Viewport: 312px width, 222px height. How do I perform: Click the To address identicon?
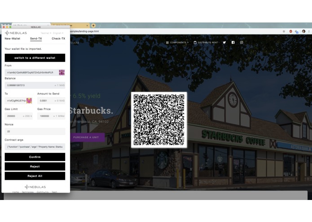click(29, 101)
